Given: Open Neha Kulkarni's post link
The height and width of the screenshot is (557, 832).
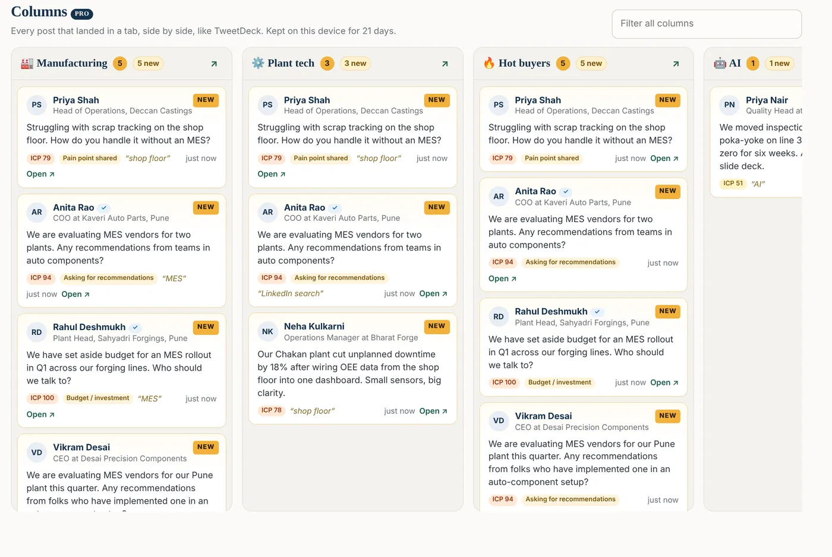Looking at the screenshot, I should click(x=433, y=411).
